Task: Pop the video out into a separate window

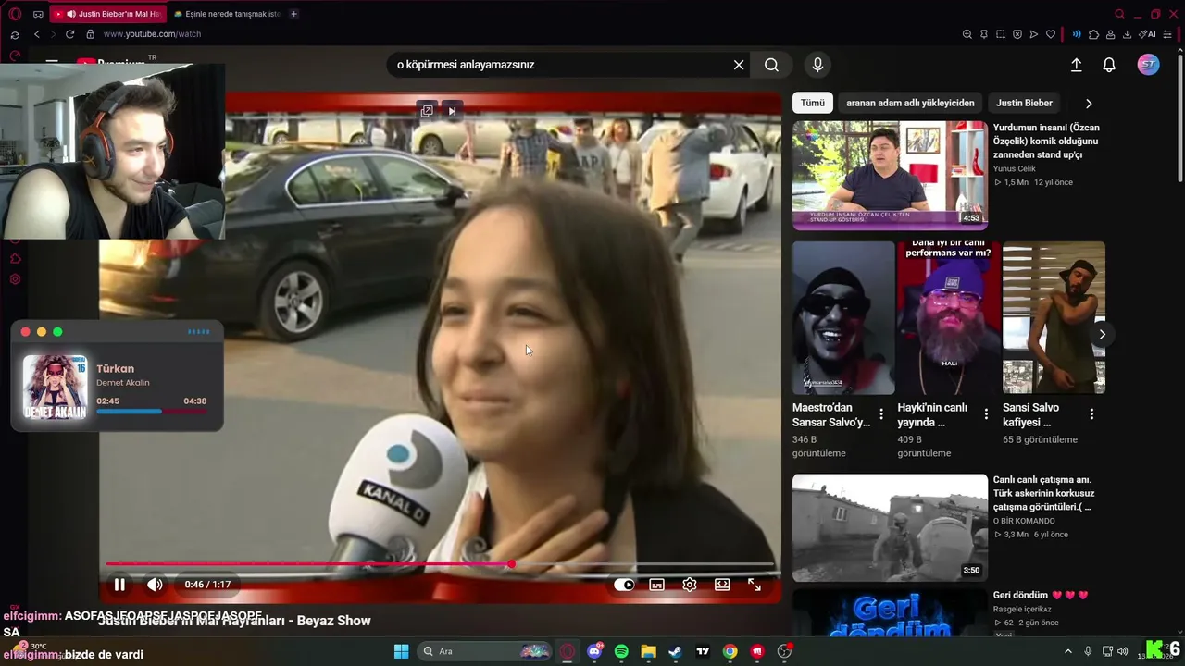Action: (427, 111)
